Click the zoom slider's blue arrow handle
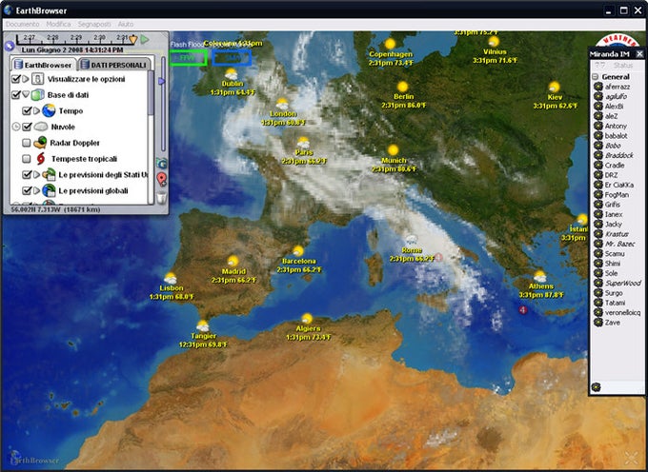The image size is (648, 472). click(162, 81)
